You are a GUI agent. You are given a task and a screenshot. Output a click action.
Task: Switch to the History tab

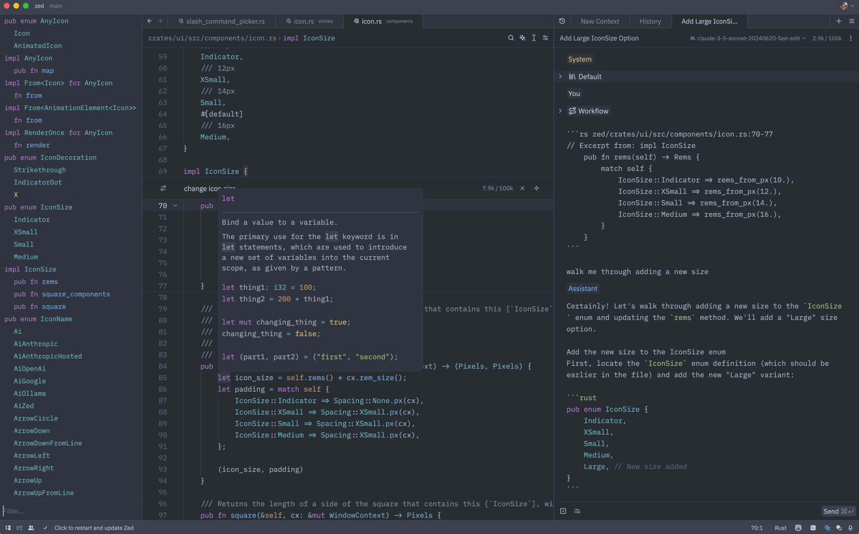pos(650,21)
